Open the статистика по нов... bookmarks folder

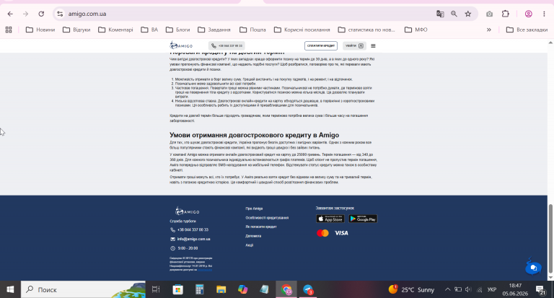point(366,30)
